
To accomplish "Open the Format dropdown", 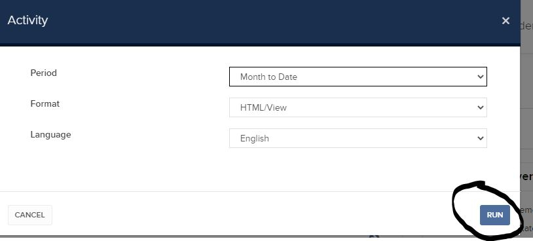I will pyautogui.click(x=358, y=107).
